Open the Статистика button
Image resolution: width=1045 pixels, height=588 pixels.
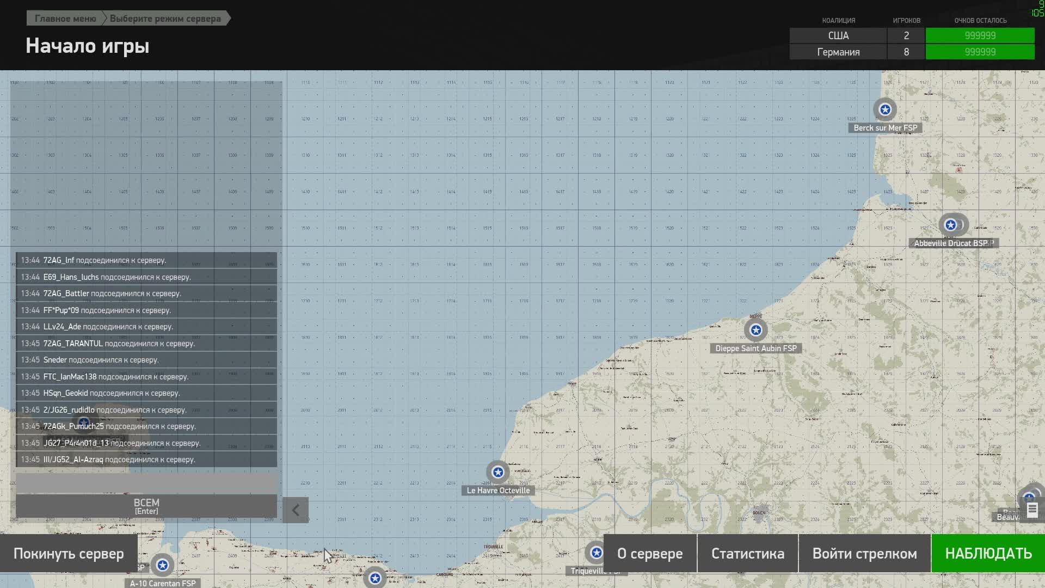coord(747,554)
